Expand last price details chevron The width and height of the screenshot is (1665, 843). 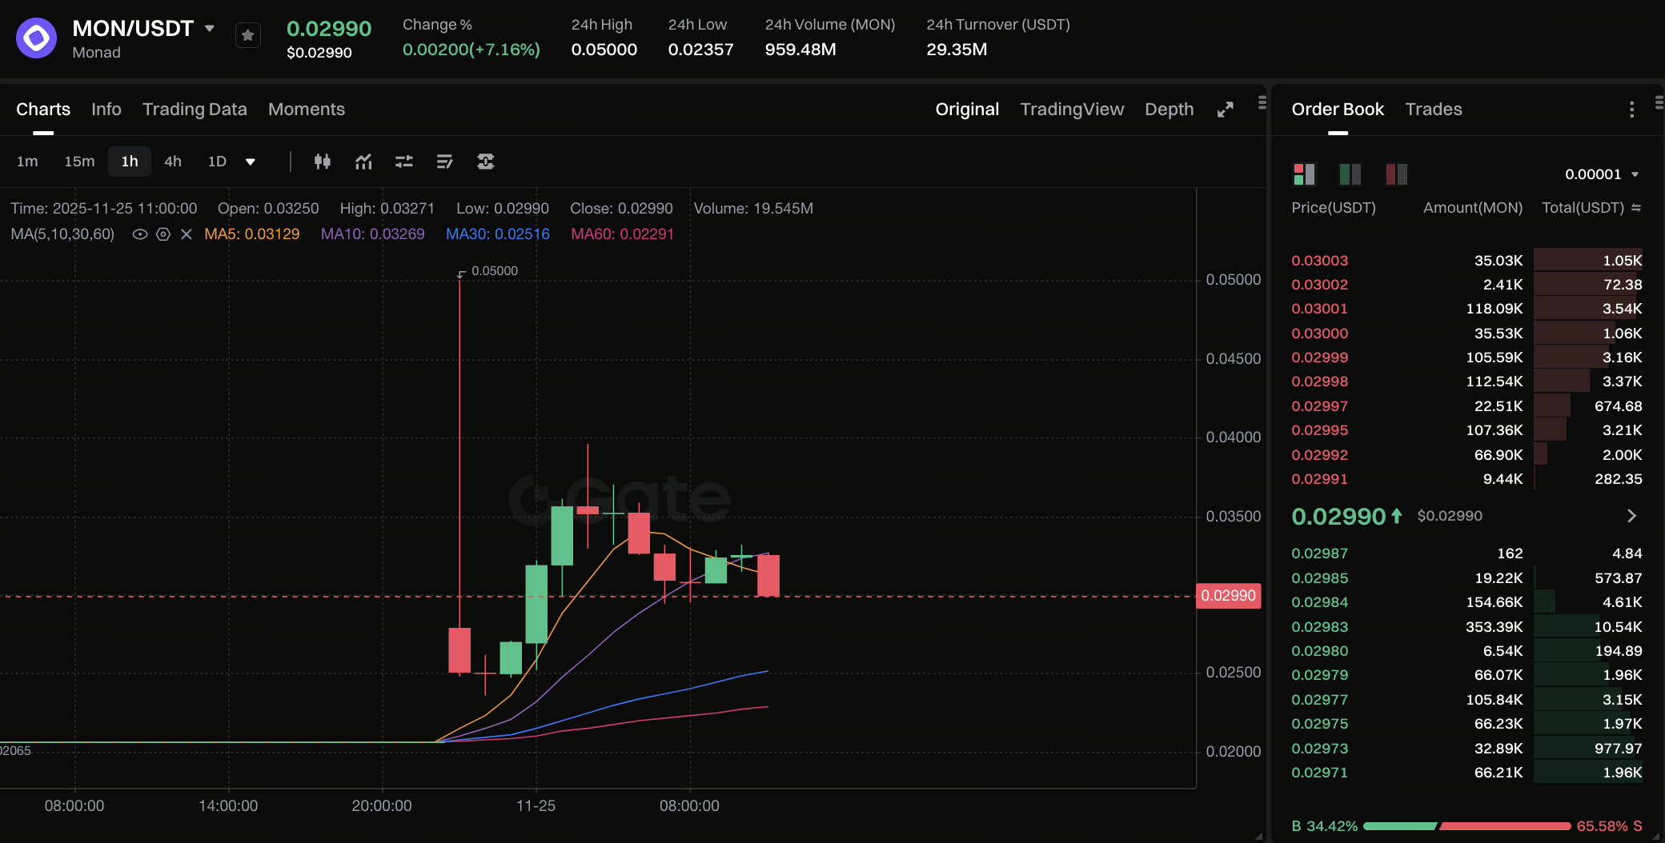[x=1631, y=516]
